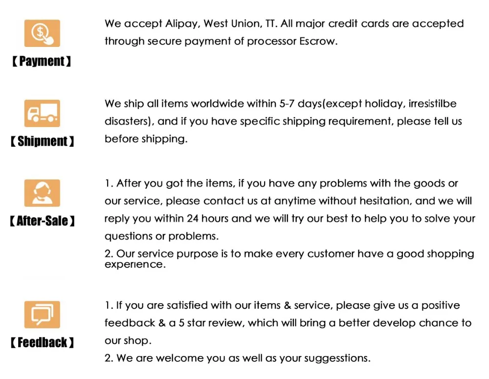Select the After-Sale heading label
The height and width of the screenshot is (379, 489).
pyautogui.click(x=42, y=221)
